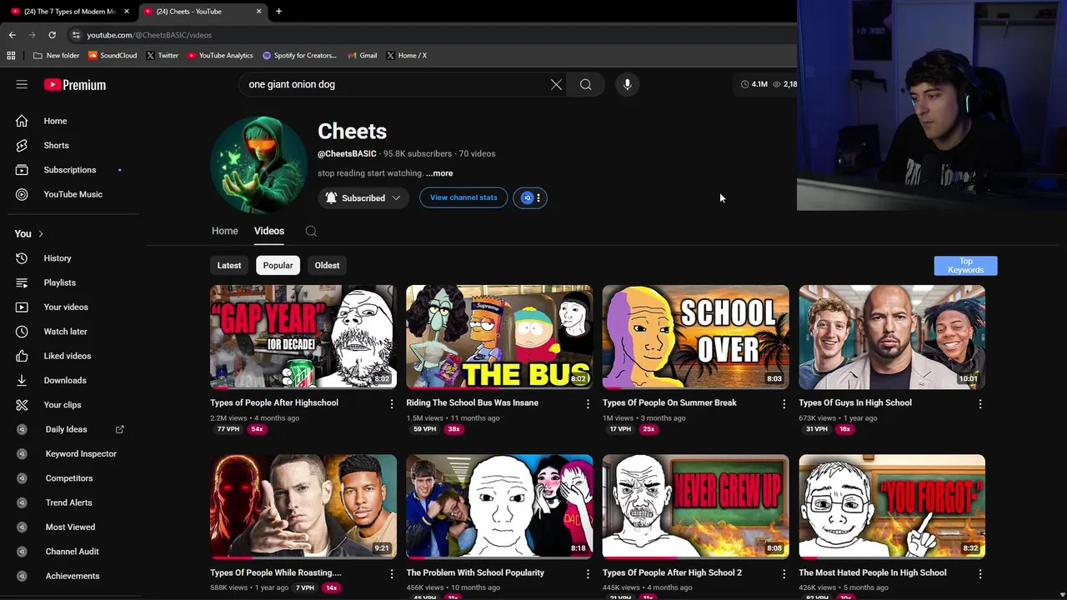Screen dimensions: 1067x600
Task: Sort videos by Latest
Action: pos(229,265)
